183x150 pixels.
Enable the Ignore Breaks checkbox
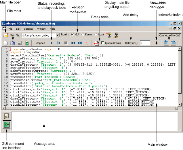pos(103,43)
